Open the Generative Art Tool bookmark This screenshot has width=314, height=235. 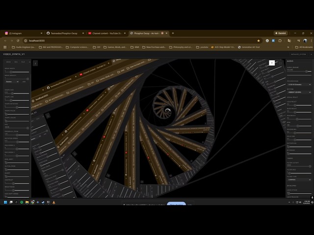pyautogui.click(x=249, y=47)
